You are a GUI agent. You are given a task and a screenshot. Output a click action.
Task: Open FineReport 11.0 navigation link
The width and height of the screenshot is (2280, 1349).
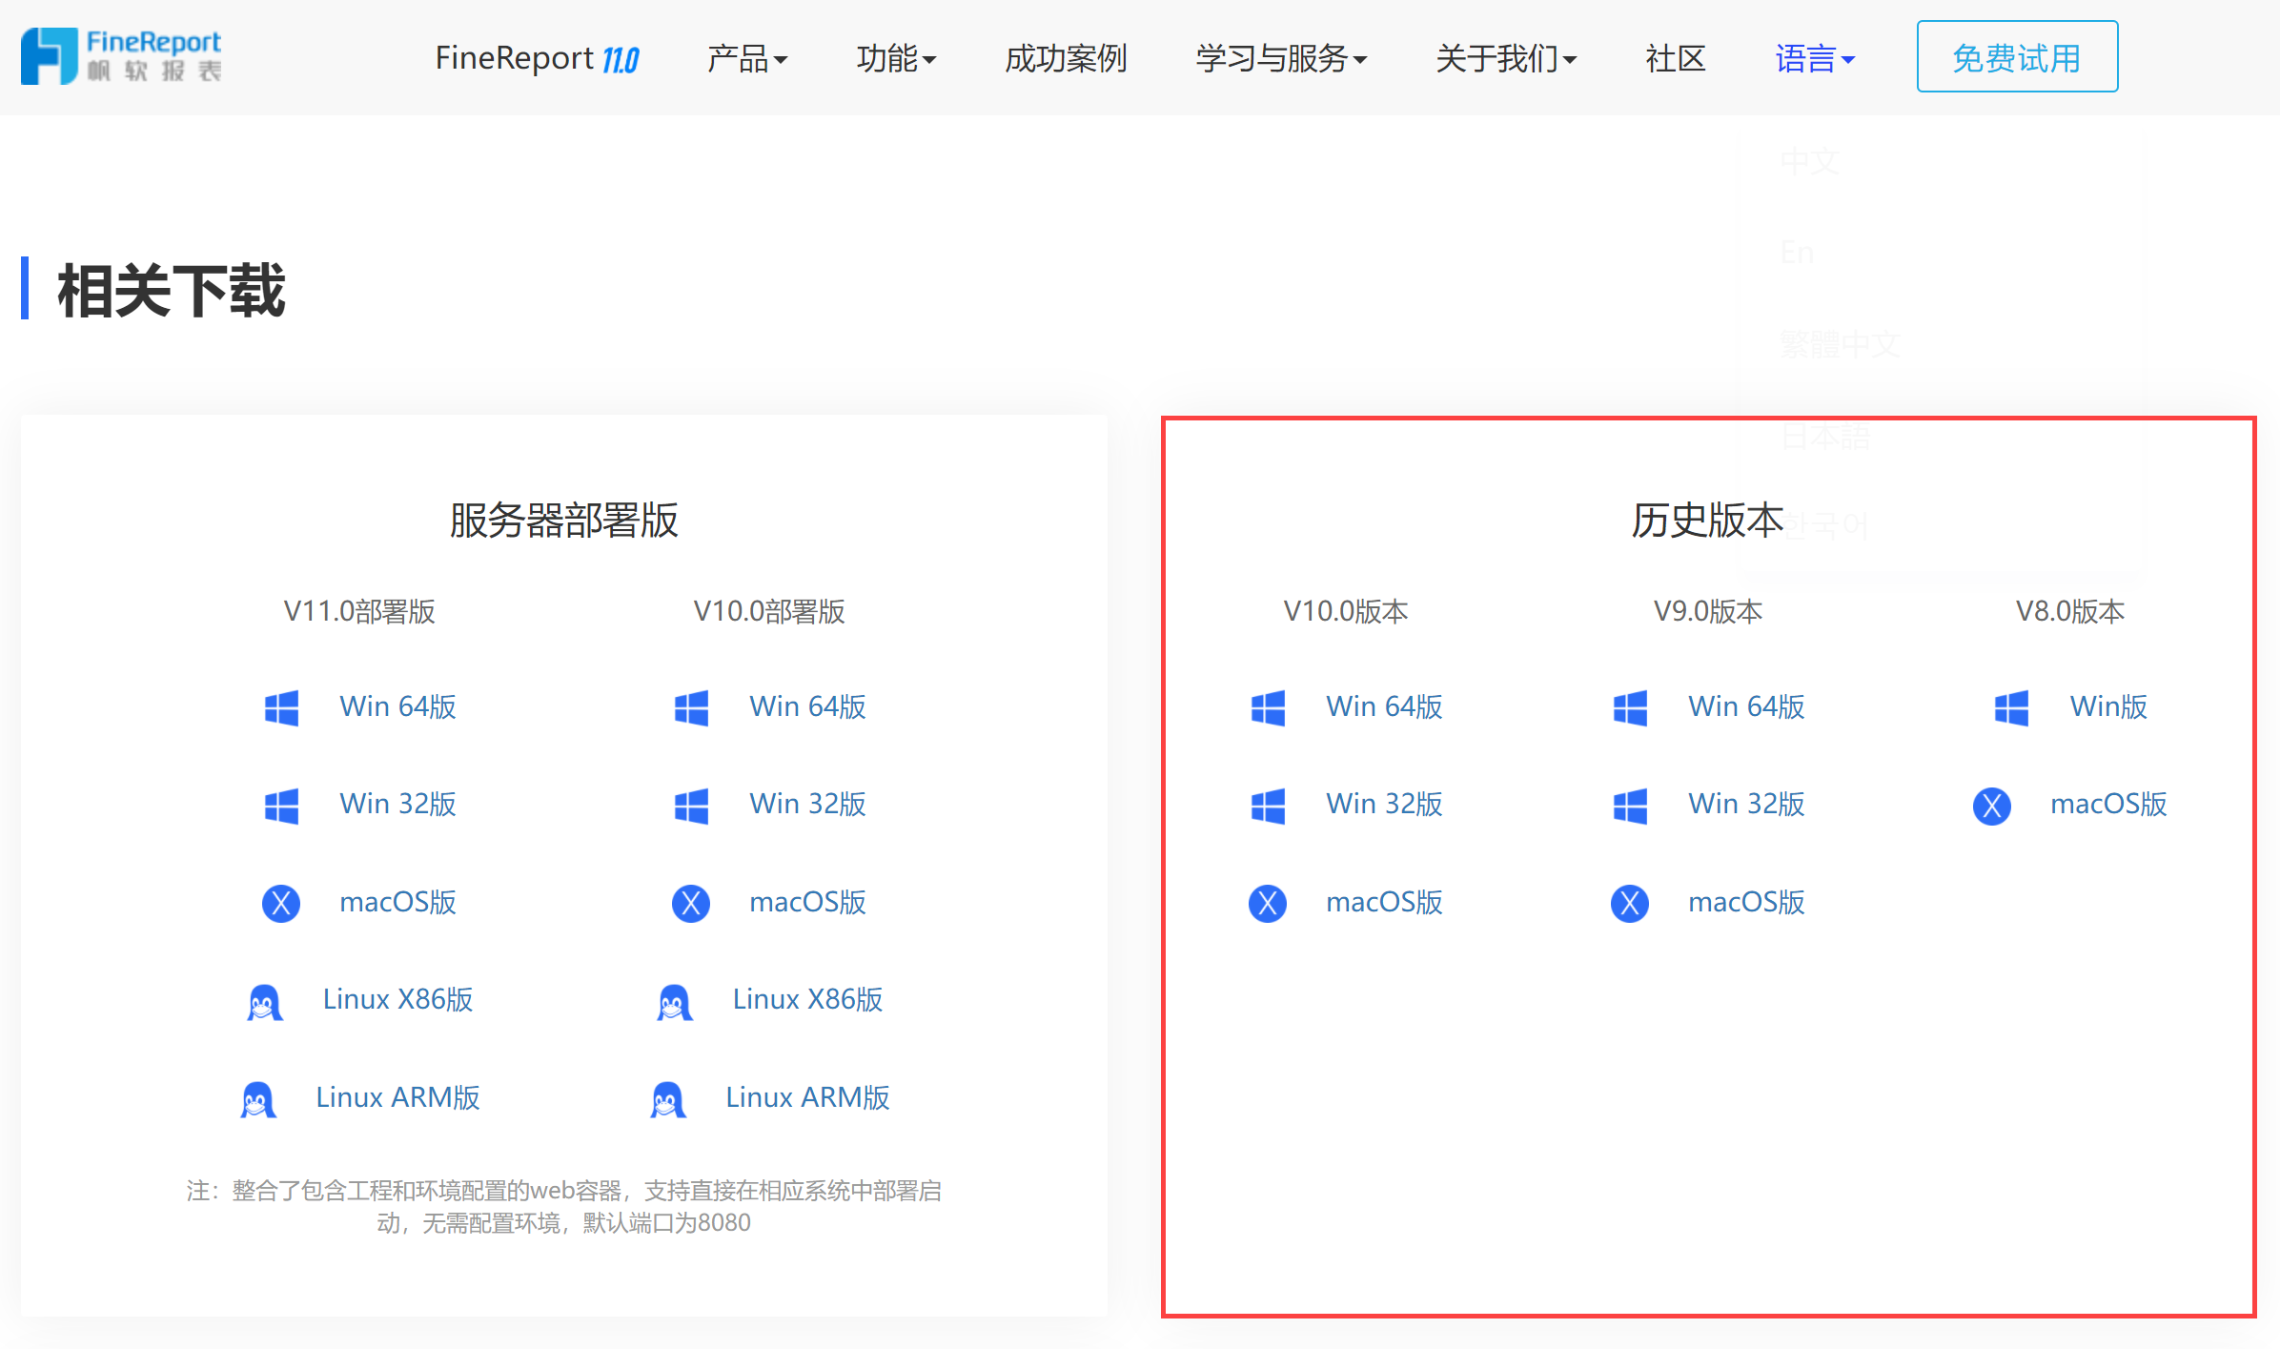[537, 59]
